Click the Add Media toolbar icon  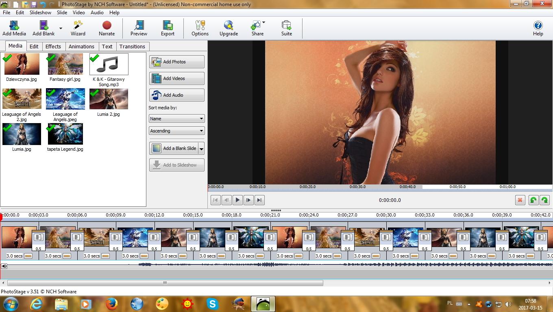(14, 28)
